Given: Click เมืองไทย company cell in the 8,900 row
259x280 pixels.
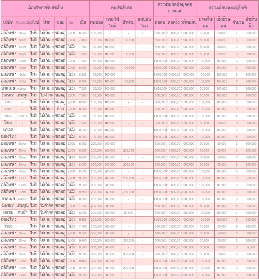Looking at the screenshot, I should (x=8, y=137).
